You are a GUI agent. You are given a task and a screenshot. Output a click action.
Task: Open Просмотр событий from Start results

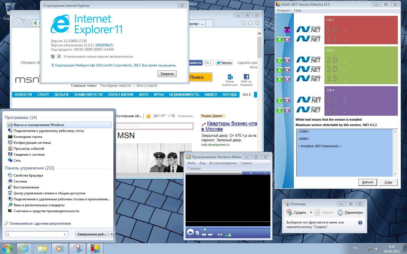coord(29,149)
